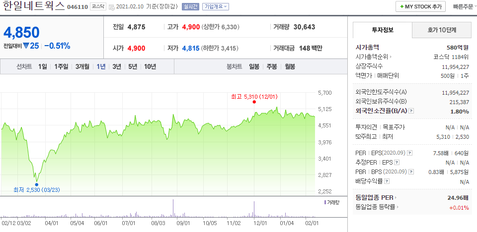
Task: Click the 한일네트웍스 stock name title
Action: click(x=34, y=6)
